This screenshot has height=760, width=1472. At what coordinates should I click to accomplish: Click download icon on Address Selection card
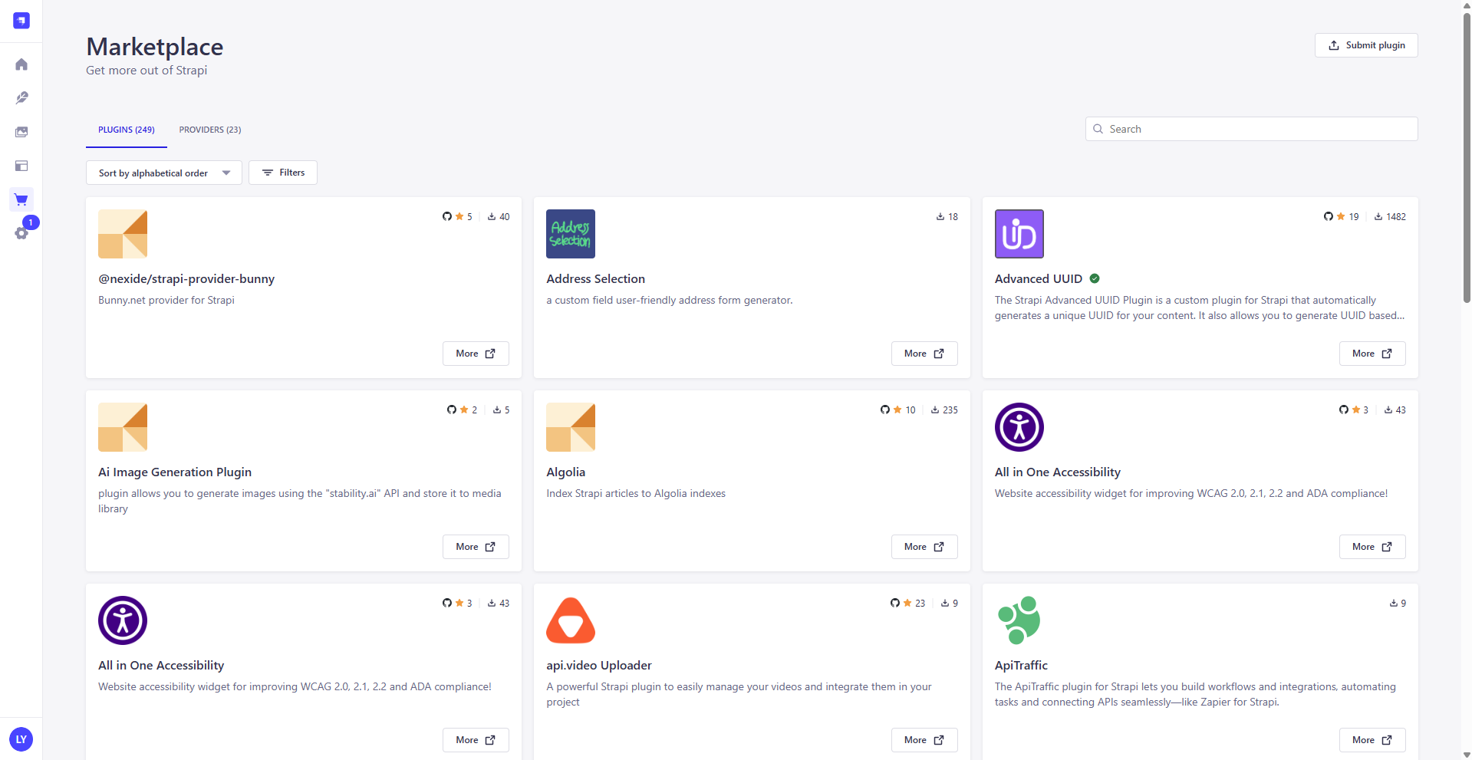[x=940, y=217]
